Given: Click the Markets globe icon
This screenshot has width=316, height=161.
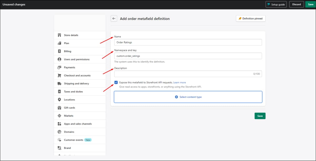Looking at the screenshot, I should 59,116.
